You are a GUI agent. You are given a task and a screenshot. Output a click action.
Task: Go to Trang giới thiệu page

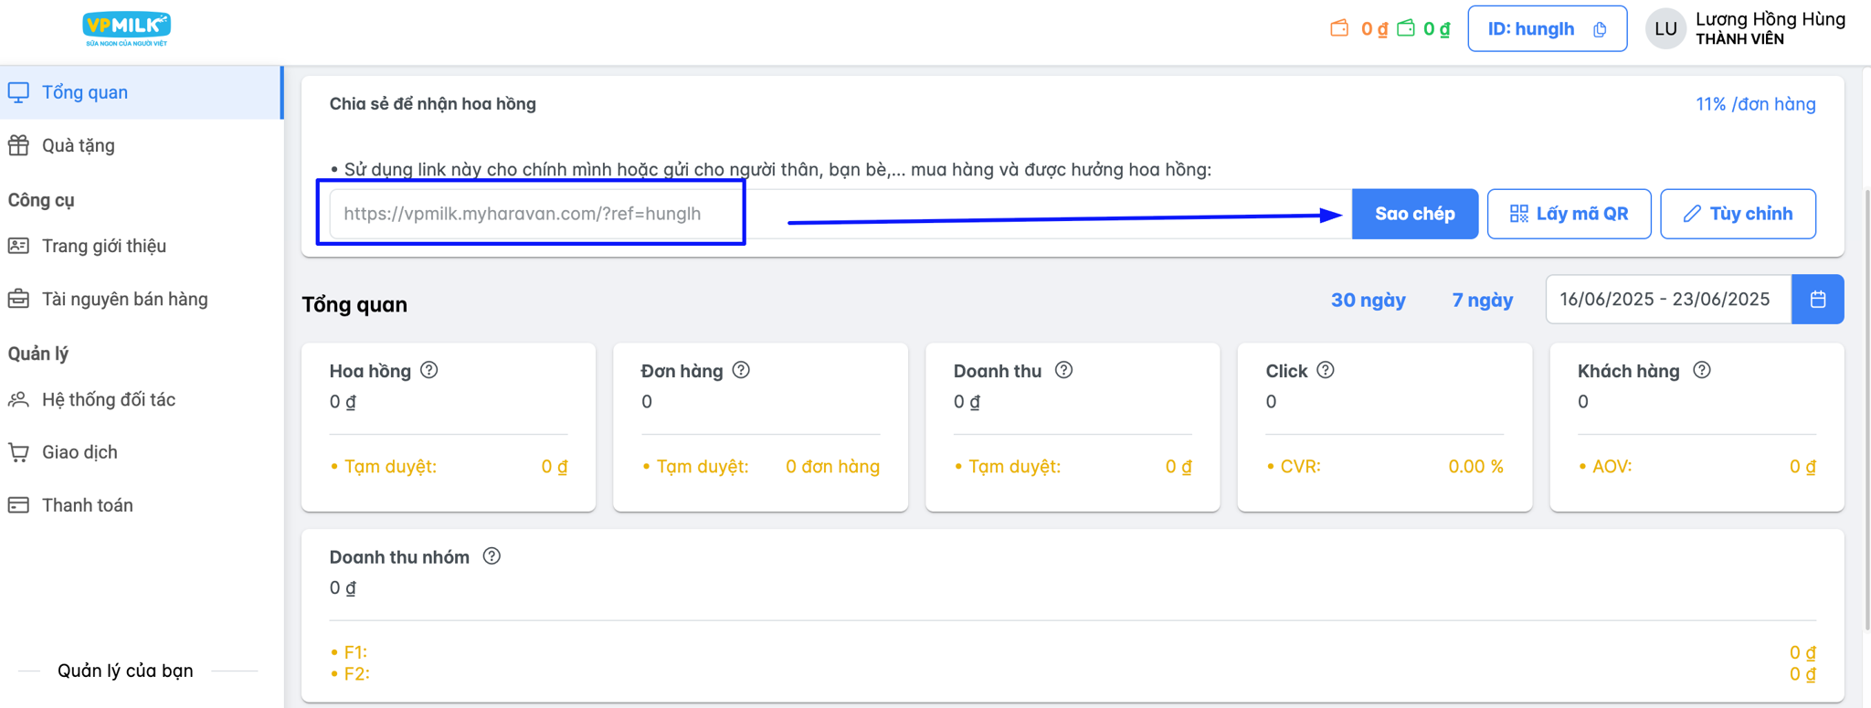103,246
